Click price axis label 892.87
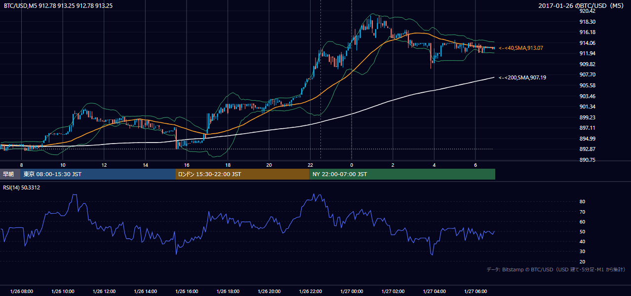This screenshot has width=631, height=296. [x=588, y=149]
